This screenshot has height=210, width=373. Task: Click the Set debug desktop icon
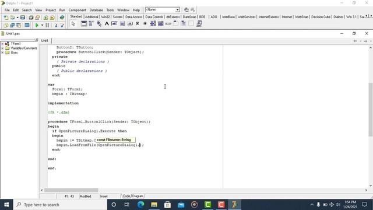click(193, 10)
